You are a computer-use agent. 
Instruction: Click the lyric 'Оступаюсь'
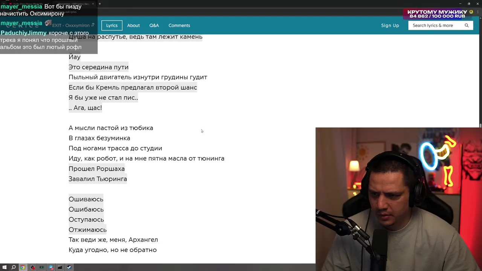click(x=86, y=219)
